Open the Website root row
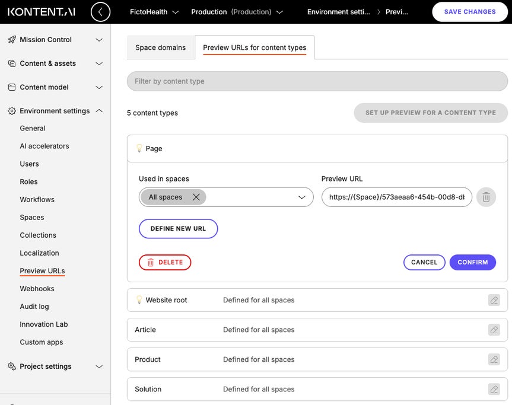The width and height of the screenshot is (512, 405). point(317,300)
